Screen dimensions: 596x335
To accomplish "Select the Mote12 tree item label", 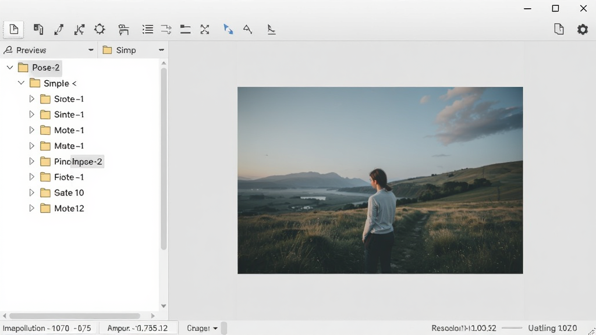I will point(69,209).
